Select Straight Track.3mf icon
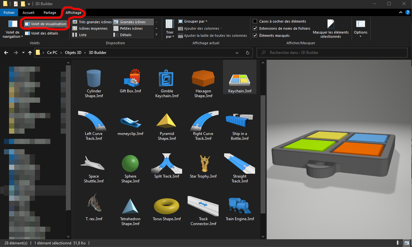The image size is (412, 247). (x=240, y=163)
